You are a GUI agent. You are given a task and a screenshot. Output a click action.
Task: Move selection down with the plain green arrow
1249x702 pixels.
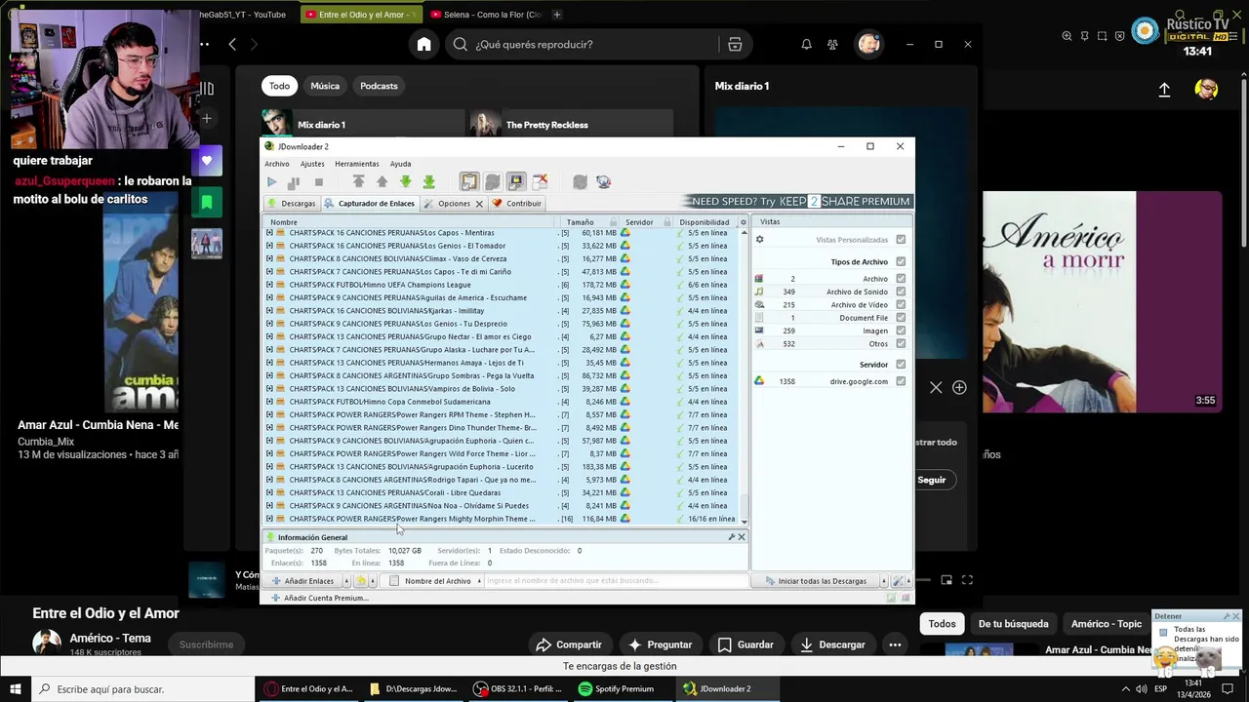point(405,182)
